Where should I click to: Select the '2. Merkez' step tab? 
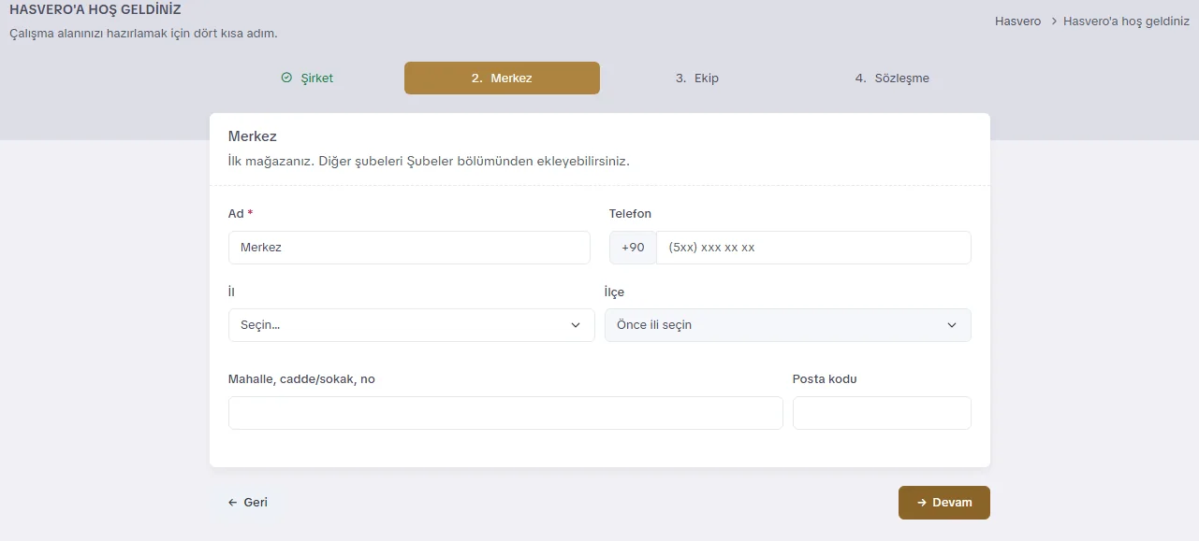(502, 78)
